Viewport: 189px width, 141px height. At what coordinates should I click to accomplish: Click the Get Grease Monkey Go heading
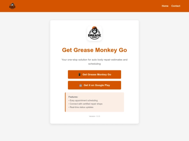[94, 50]
